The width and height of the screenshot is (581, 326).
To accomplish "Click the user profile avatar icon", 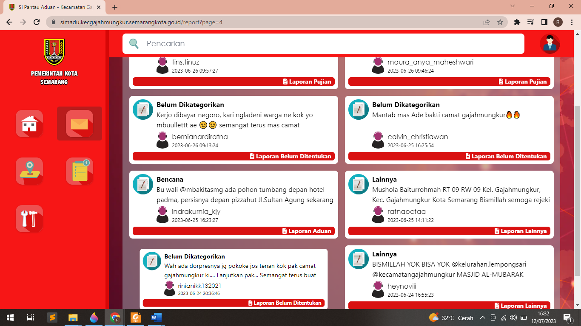I will [550, 44].
